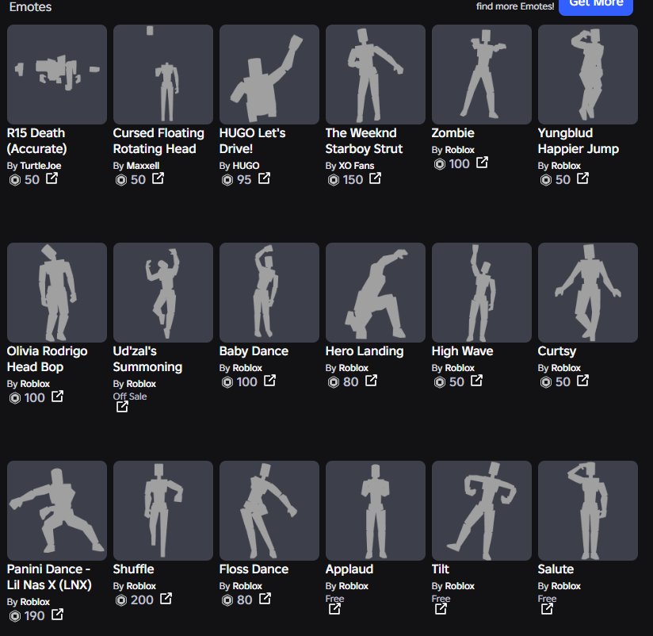Viewport: 653px width, 636px height.
Task: Click the High Wave title text
Action: (462, 351)
